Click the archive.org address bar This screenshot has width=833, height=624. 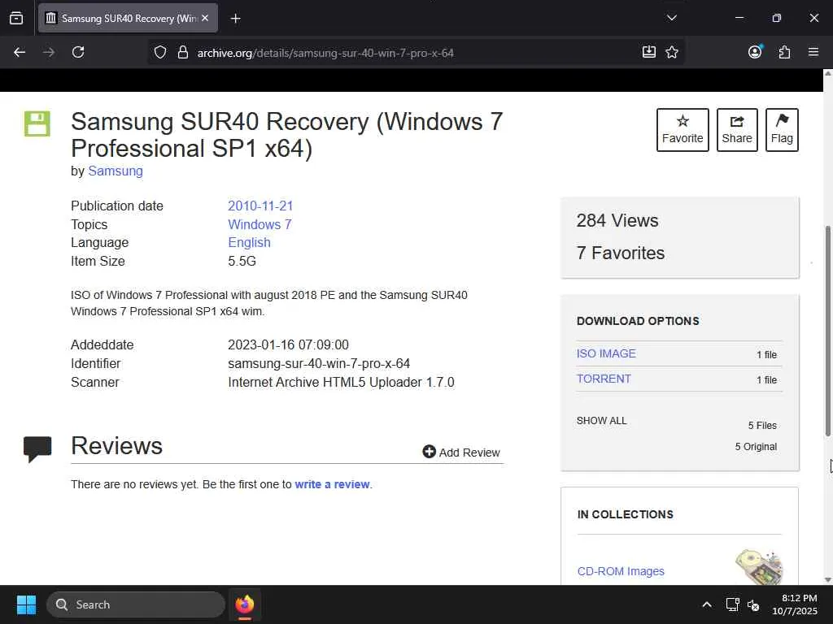click(x=414, y=53)
